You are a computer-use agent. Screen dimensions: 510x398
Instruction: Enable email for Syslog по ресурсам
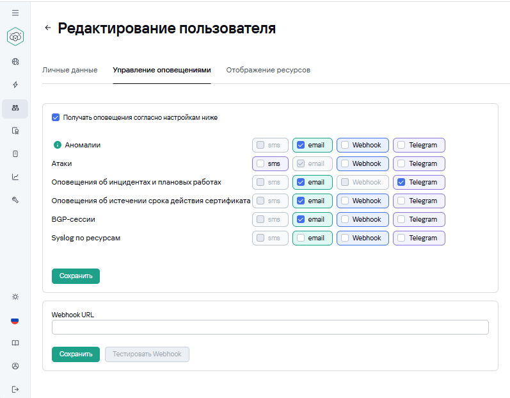click(301, 238)
